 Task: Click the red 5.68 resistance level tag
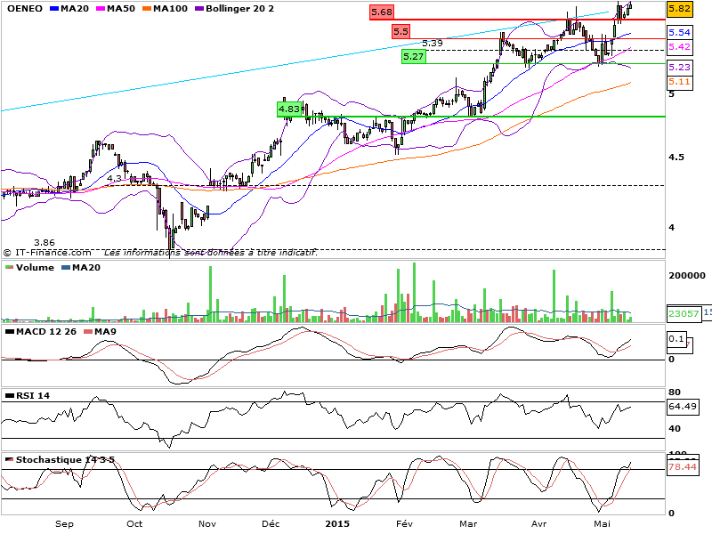tap(382, 12)
